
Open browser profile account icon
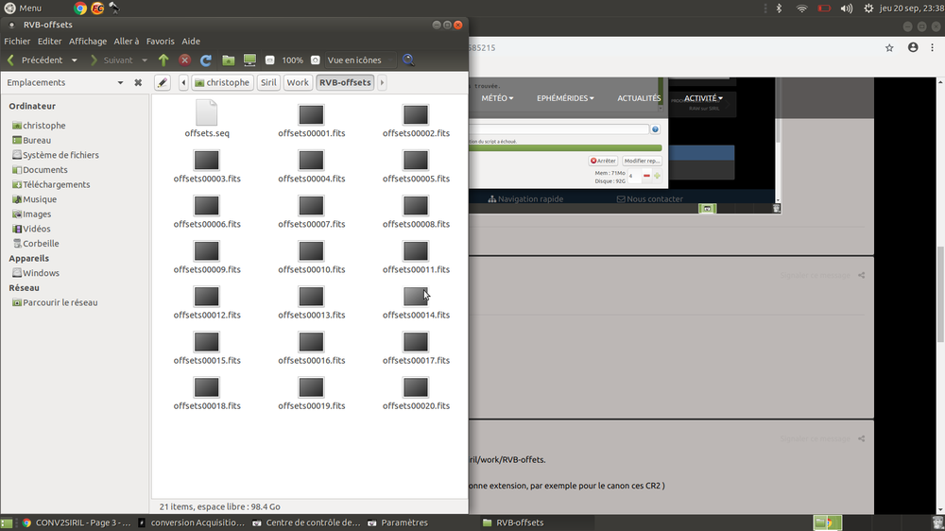point(913,47)
